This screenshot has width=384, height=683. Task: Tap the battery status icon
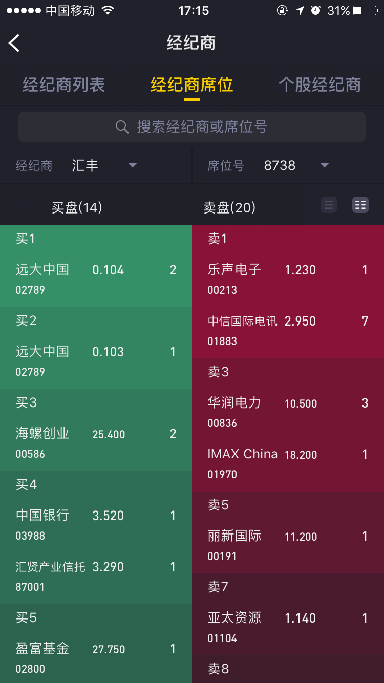365,10
